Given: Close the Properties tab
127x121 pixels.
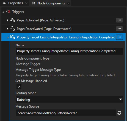Looking at the screenshot, I should [26, 3].
